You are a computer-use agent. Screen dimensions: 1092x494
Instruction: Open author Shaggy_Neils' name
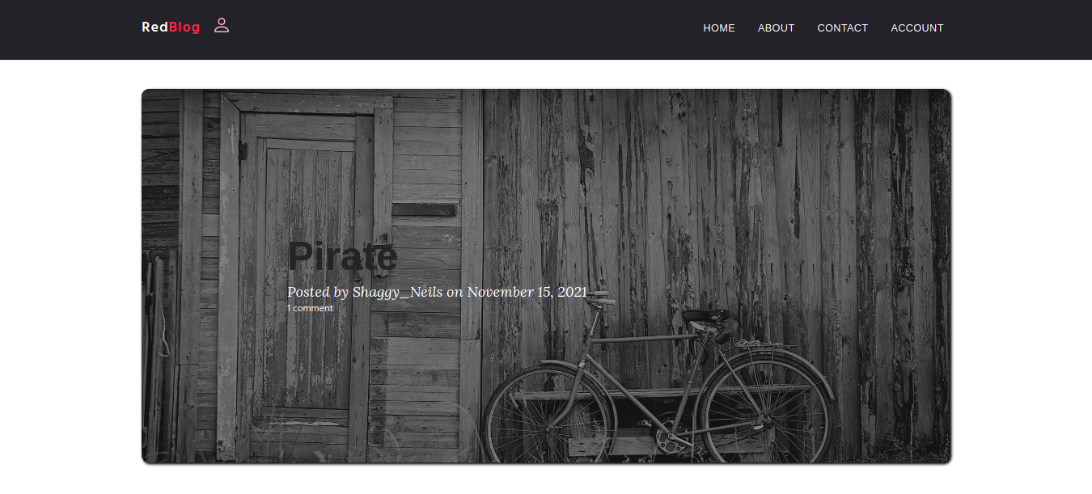point(397,292)
